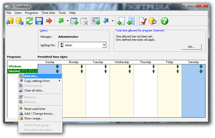Select the Windows program row

click(15, 66)
